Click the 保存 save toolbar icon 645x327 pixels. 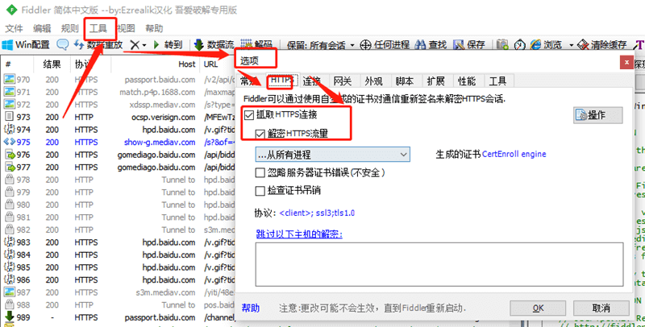(x=459, y=45)
